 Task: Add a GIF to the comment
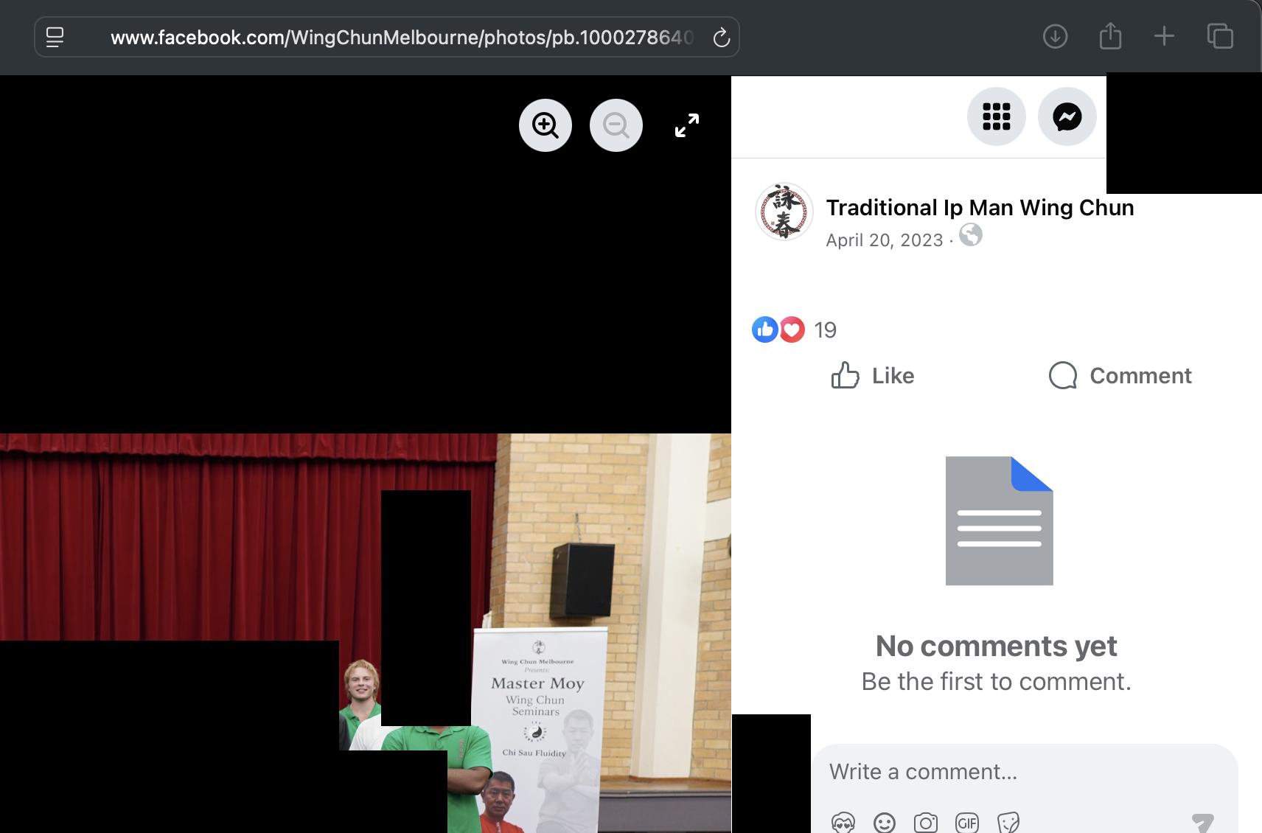[967, 822]
